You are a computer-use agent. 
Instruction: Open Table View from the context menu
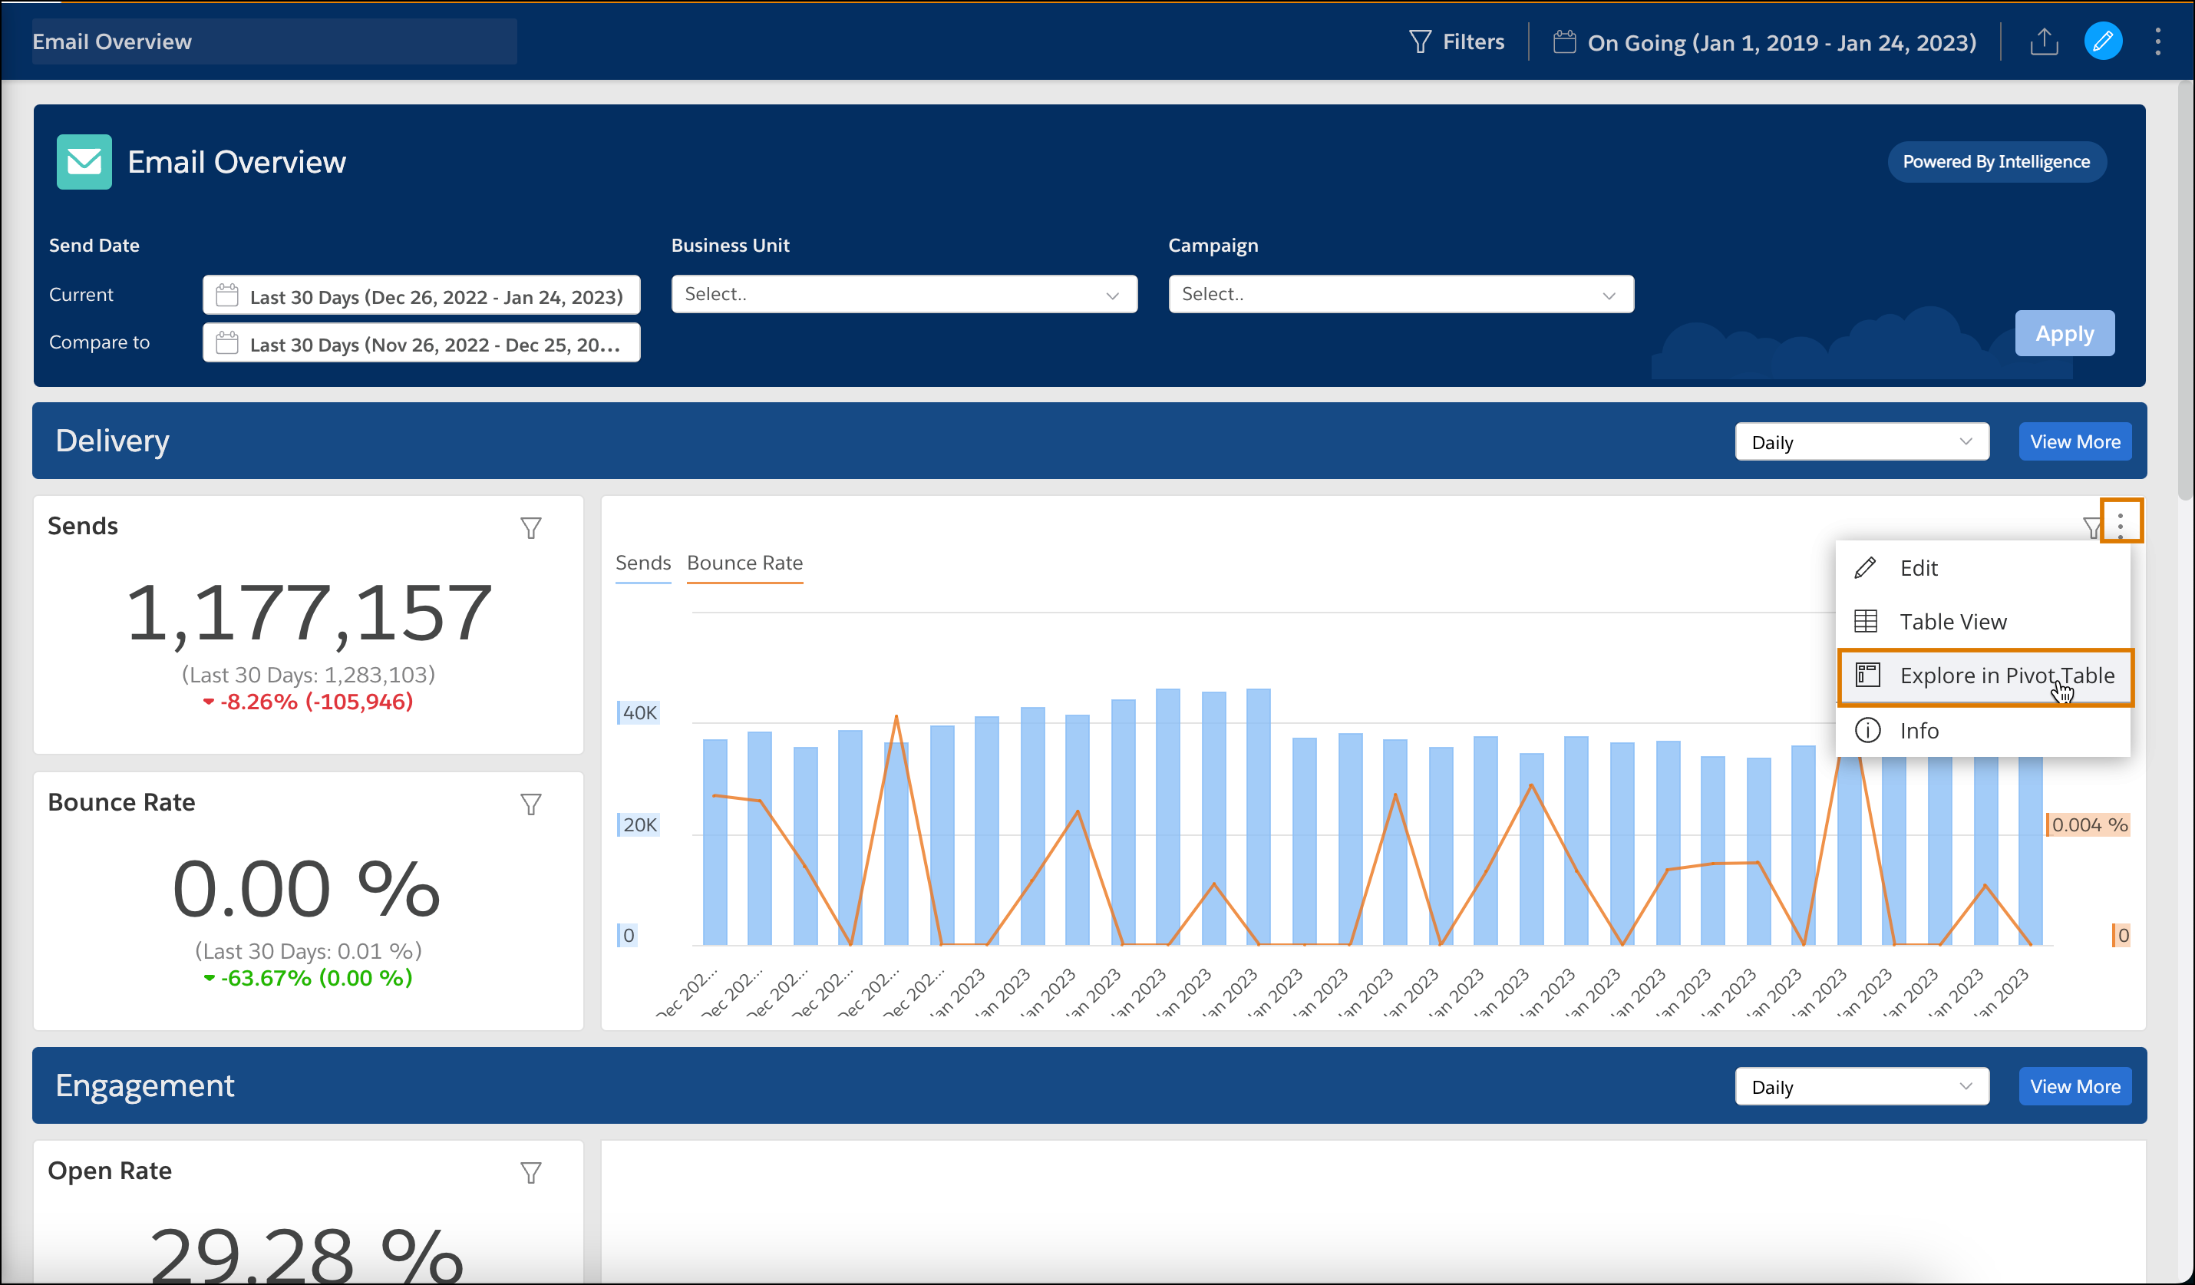1954,621
